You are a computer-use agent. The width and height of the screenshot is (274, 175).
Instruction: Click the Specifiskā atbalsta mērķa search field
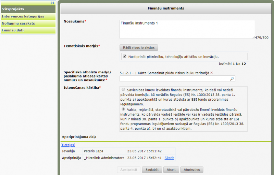175,79
